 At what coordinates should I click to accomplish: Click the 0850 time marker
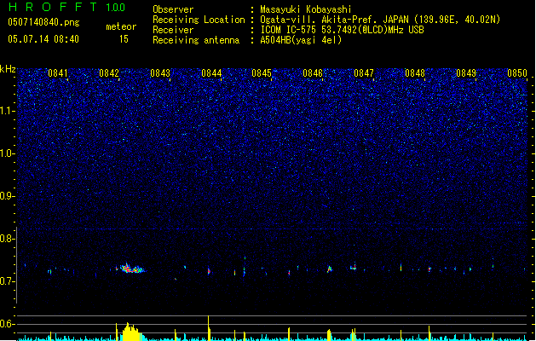(517, 73)
